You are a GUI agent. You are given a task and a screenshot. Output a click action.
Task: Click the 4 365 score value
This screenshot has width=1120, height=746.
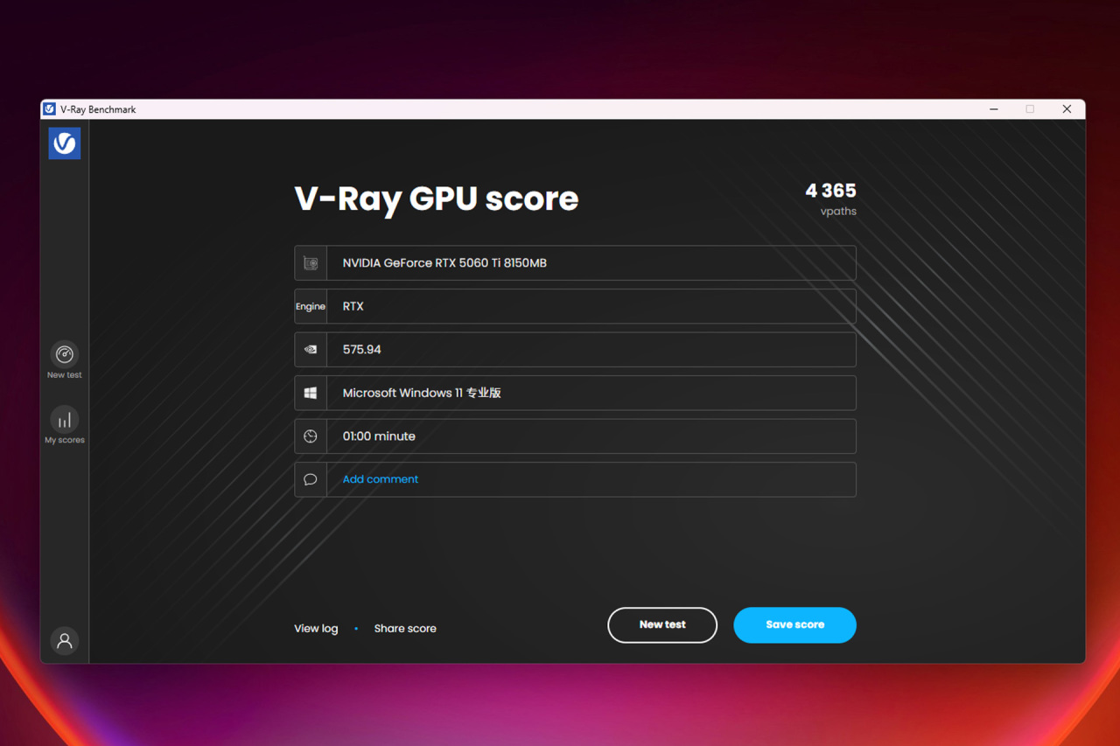click(830, 191)
